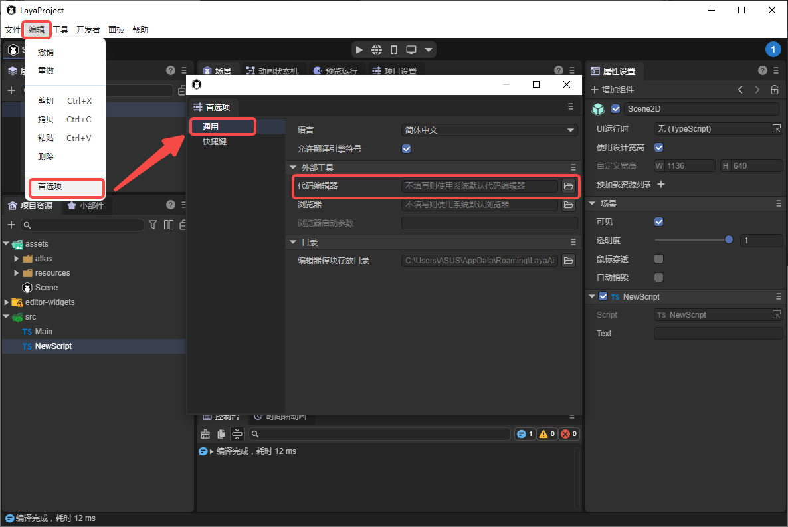This screenshot has width=788, height=527.
Task: Enable the auto destroy checkbox
Action: click(659, 278)
